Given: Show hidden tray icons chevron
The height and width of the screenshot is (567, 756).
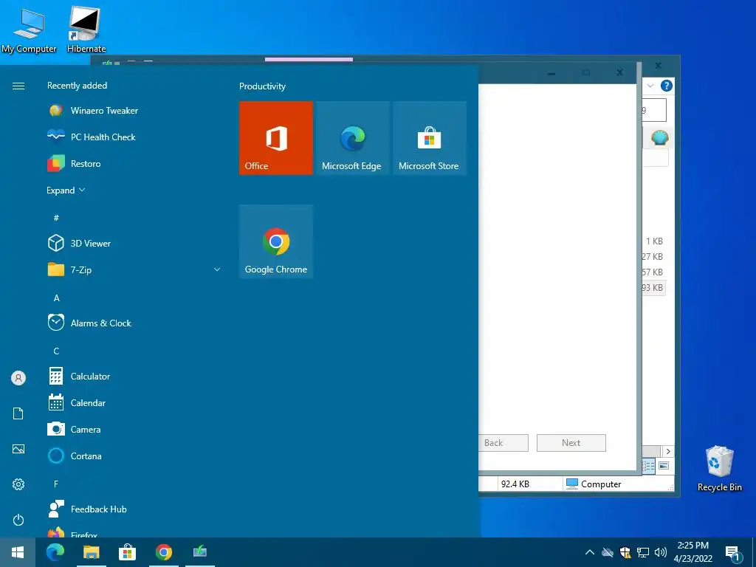Looking at the screenshot, I should click(x=589, y=552).
